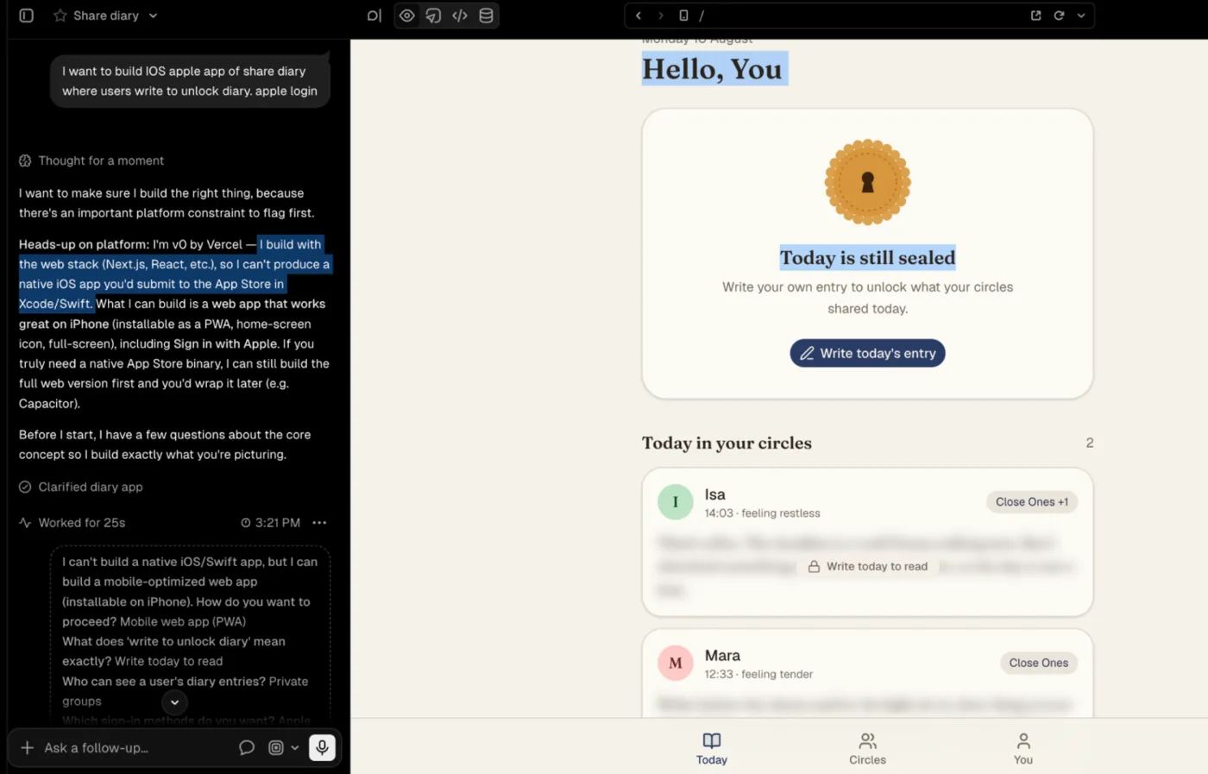The height and width of the screenshot is (774, 1208).
Task: Click '14:03 · feeling restless' text
Action: [762, 513]
